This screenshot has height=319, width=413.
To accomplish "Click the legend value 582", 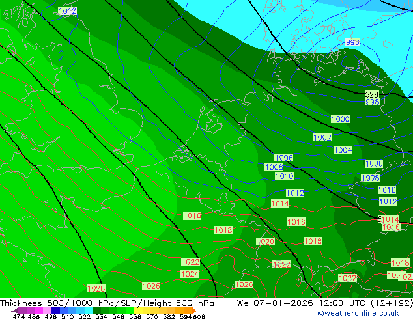I will (x=169, y=316).
